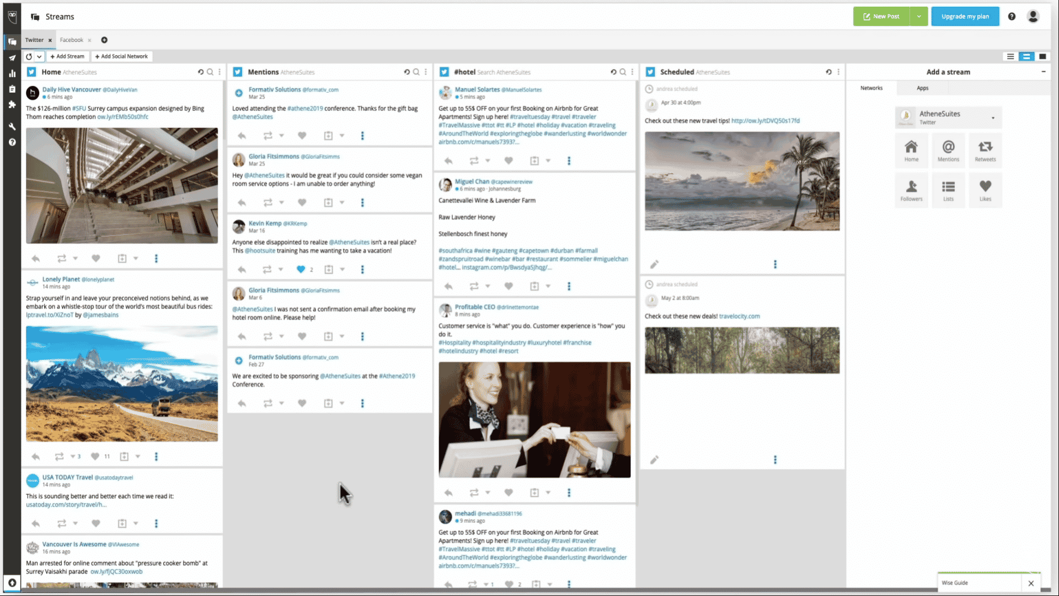Open the Lonely Planet mountain bus photo
Image resolution: width=1059 pixels, height=596 pixels.
[x=122, y=384]
